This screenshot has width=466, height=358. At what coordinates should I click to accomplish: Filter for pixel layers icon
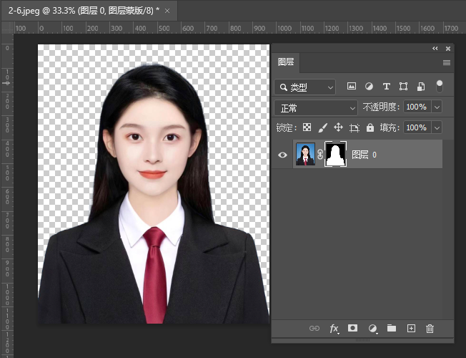click(352, 87)
